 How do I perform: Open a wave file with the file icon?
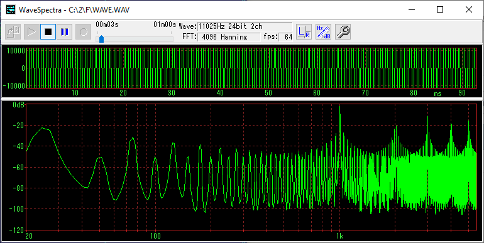pyautogui.click(x=13, y=32)
